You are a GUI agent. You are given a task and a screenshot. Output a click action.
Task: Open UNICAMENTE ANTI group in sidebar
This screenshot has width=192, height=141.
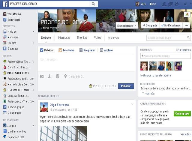(19, 90)
